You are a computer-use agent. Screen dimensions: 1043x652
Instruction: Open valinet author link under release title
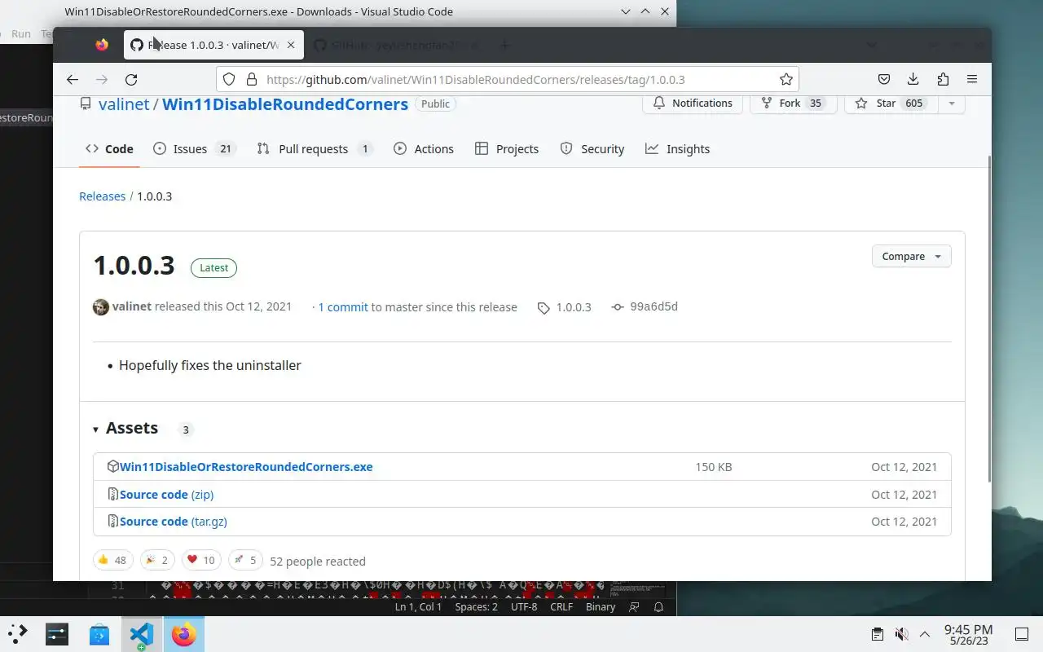click(131, 306)
